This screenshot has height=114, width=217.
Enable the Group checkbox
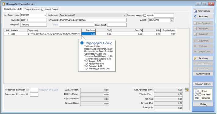coord(200,91)
